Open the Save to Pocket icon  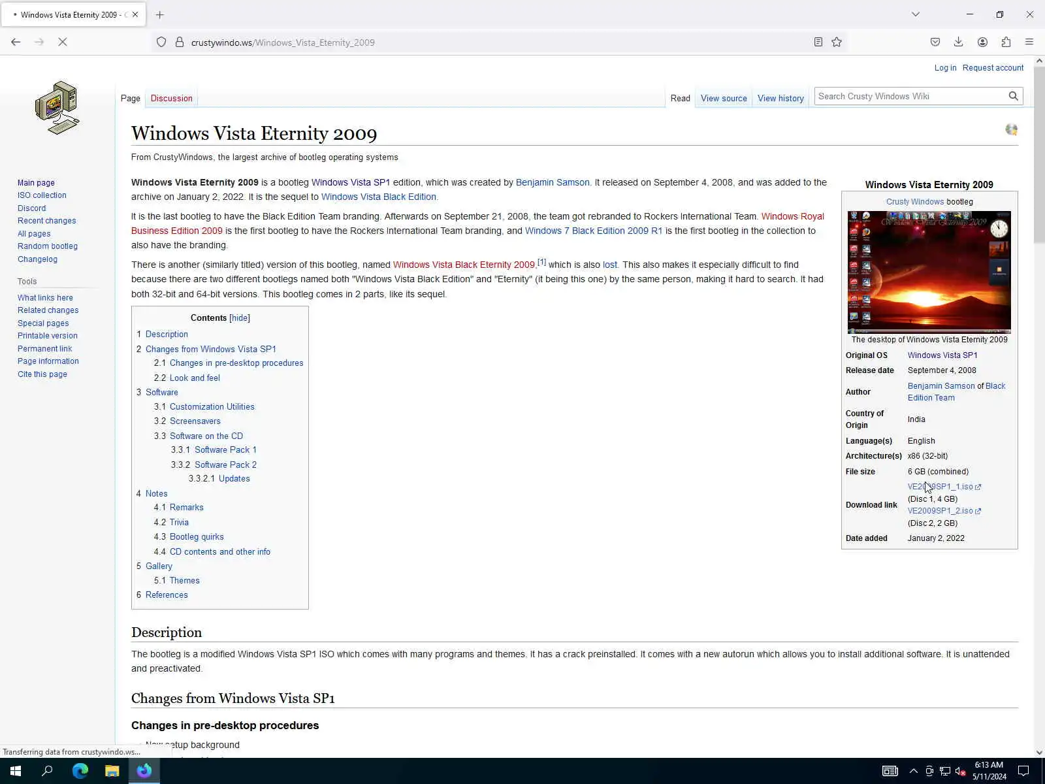tap(935, 42)
